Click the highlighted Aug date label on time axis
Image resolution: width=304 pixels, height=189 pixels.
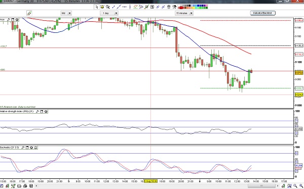coord(150,181)
